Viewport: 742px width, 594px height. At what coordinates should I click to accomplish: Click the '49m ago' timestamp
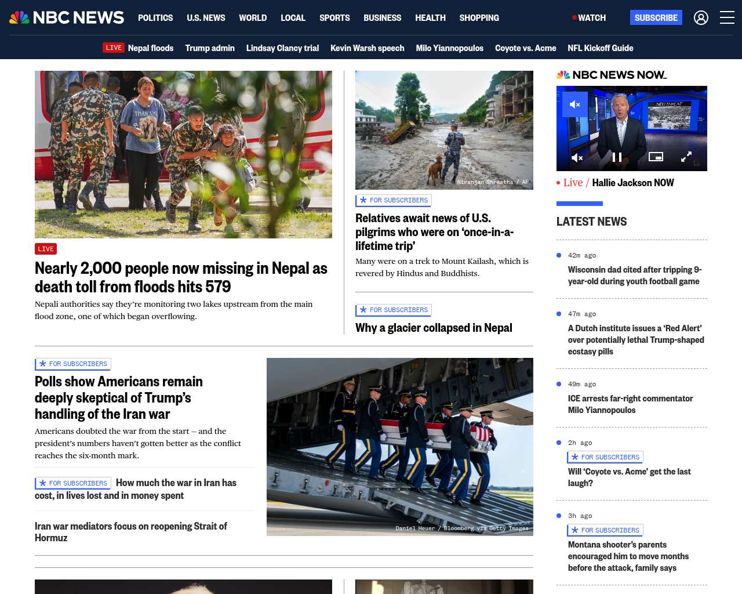[x=582, y=384]
